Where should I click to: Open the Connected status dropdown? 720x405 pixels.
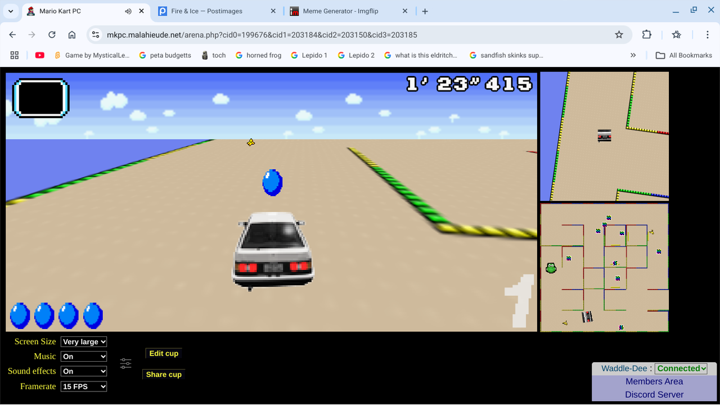(681, 368)
